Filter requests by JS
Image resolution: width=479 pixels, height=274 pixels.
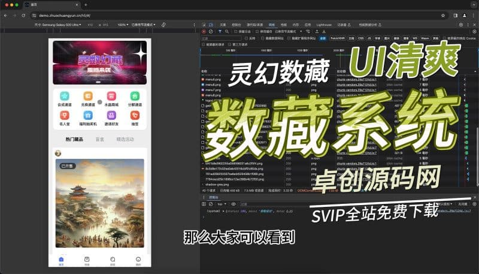[369, 38]
